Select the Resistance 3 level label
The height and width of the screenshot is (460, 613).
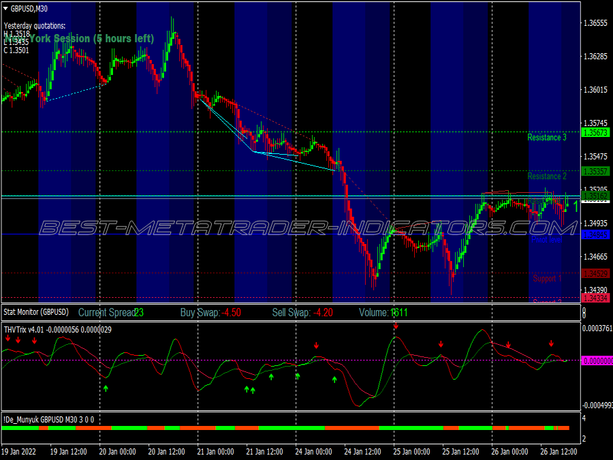[x=546, y=137]
